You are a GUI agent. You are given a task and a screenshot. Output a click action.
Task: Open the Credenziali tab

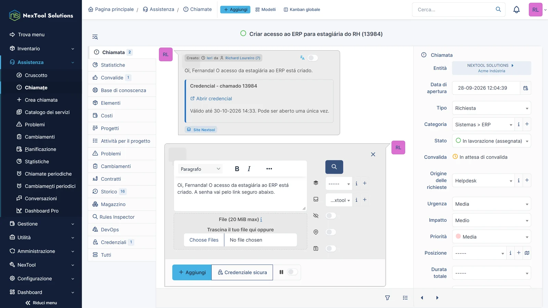pos(122,242)
